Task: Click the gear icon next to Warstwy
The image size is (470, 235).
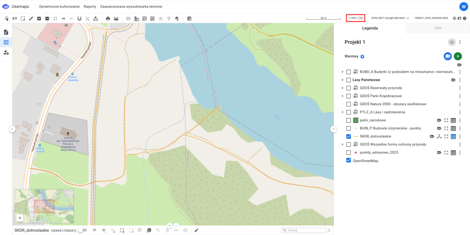Action: (x=362, y=56)
